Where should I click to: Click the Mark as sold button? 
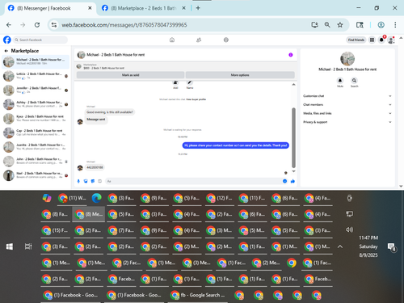tap(130, 75)
